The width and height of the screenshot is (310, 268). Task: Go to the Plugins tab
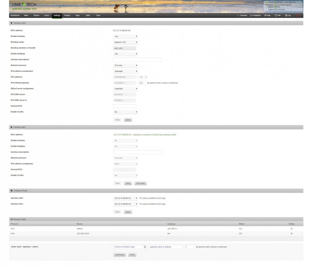(x=67, y=15)
